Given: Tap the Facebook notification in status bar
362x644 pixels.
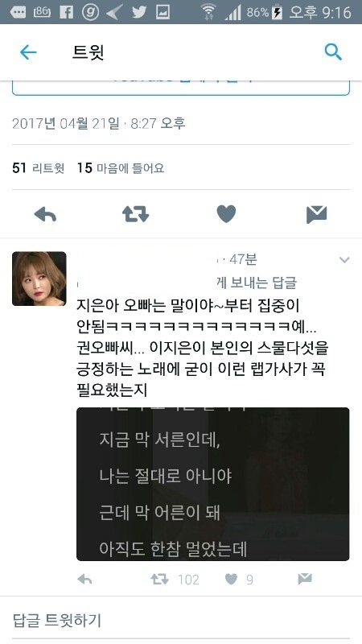Looking at the screenshot, I should tap(67, 12).
